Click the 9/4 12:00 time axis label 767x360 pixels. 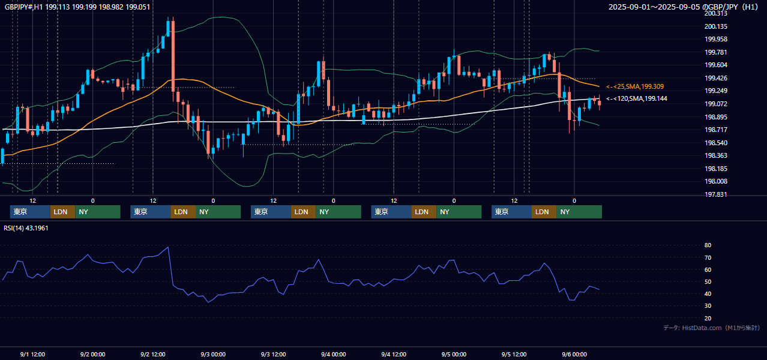coord(394,354)
